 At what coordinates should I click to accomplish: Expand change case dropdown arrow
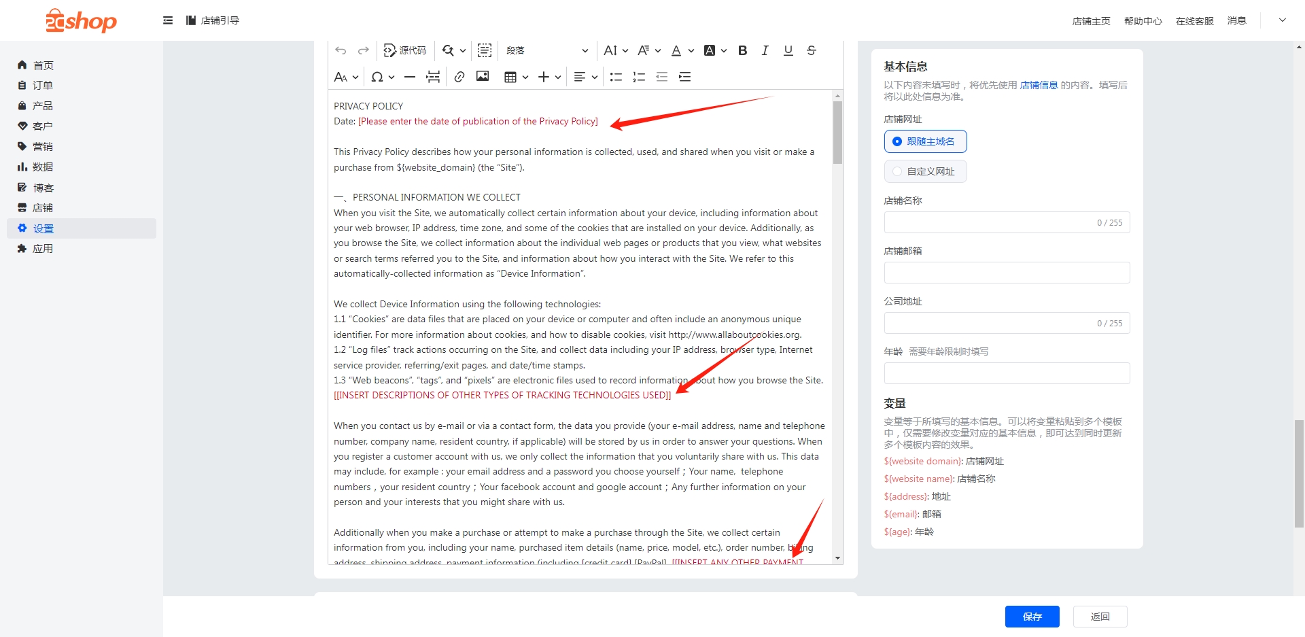pyautogui.click(x=355, y=77)
